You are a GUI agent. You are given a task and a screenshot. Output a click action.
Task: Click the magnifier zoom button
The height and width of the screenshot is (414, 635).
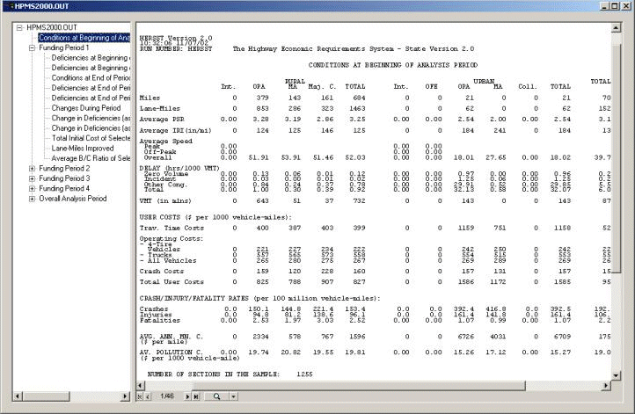pyautogui.click(x=216, y=396)
